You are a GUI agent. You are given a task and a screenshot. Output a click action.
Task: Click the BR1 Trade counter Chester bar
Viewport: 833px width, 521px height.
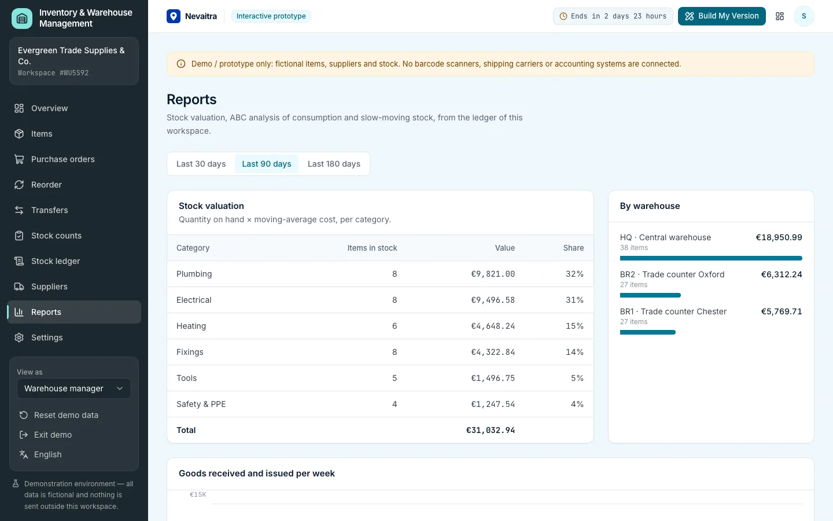click(x=648, y=332)
